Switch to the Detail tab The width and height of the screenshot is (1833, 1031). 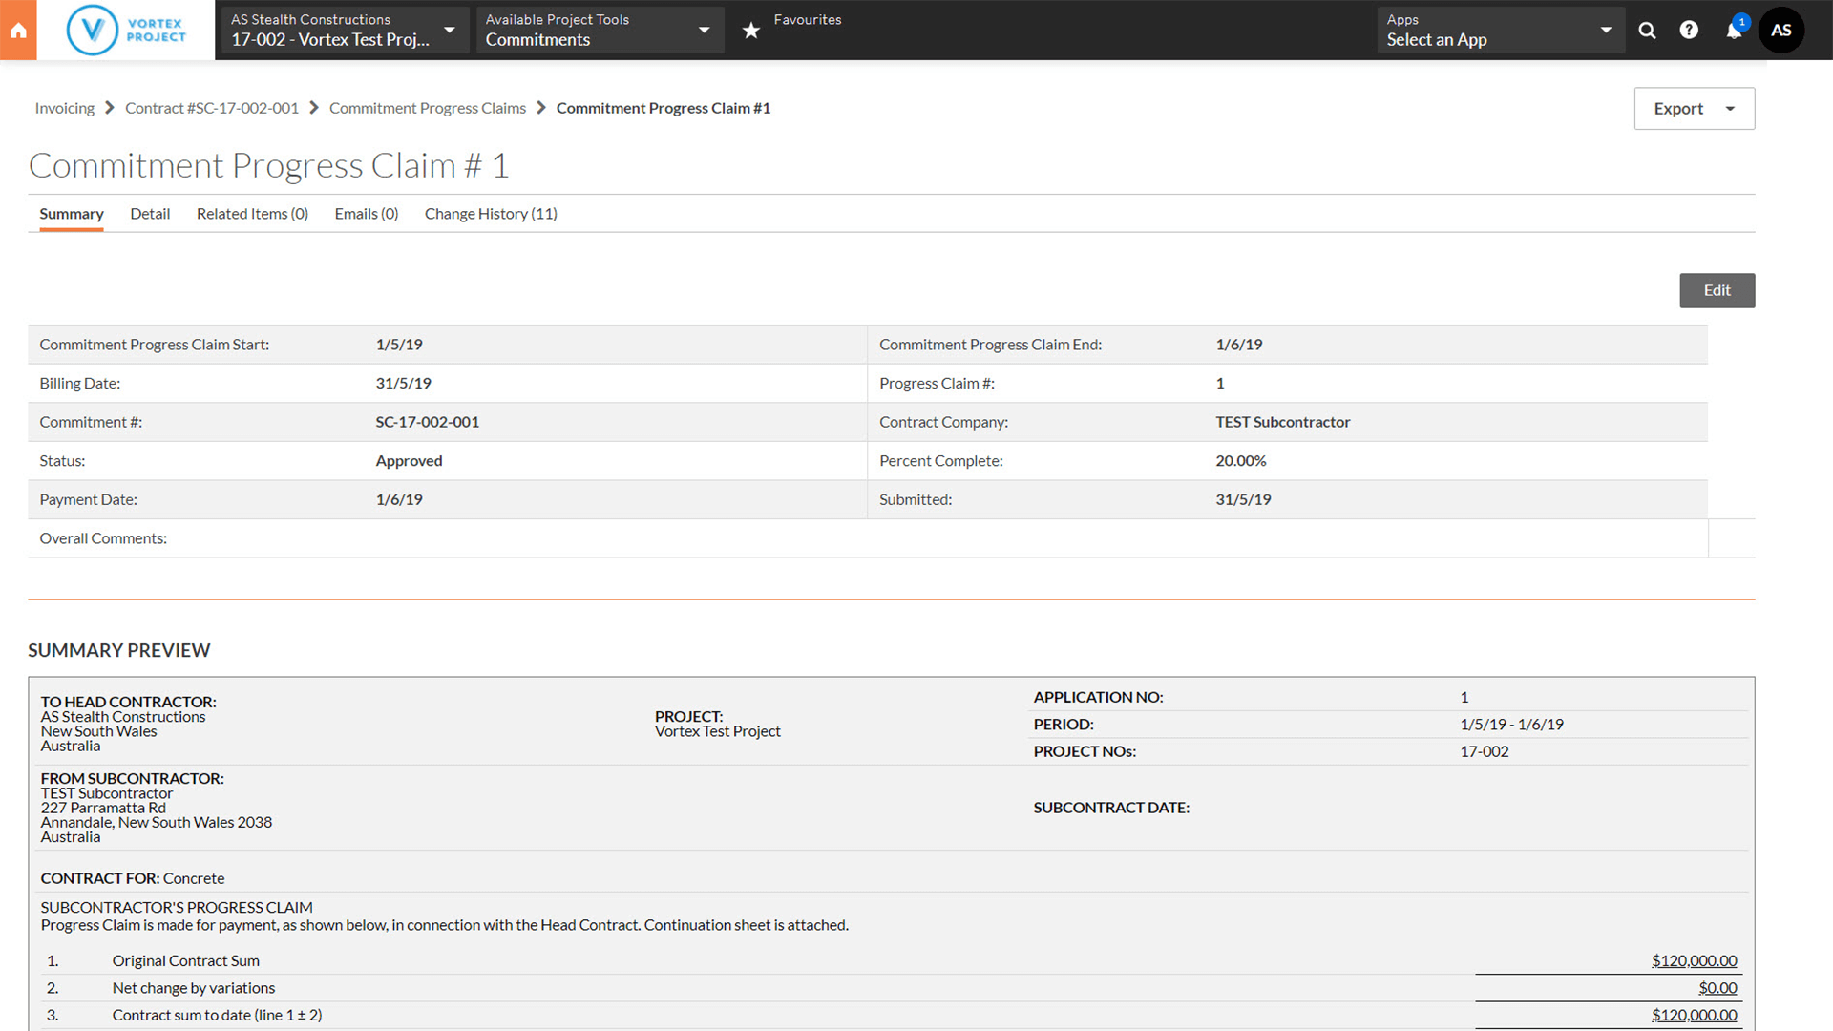(x=150, y=213)
